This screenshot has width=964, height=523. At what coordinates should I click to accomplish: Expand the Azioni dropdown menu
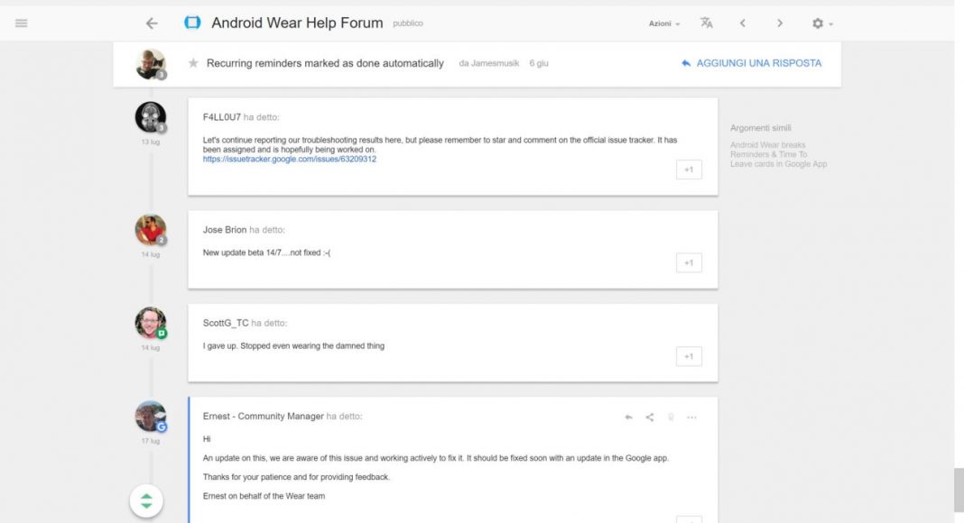coord(664,23)
